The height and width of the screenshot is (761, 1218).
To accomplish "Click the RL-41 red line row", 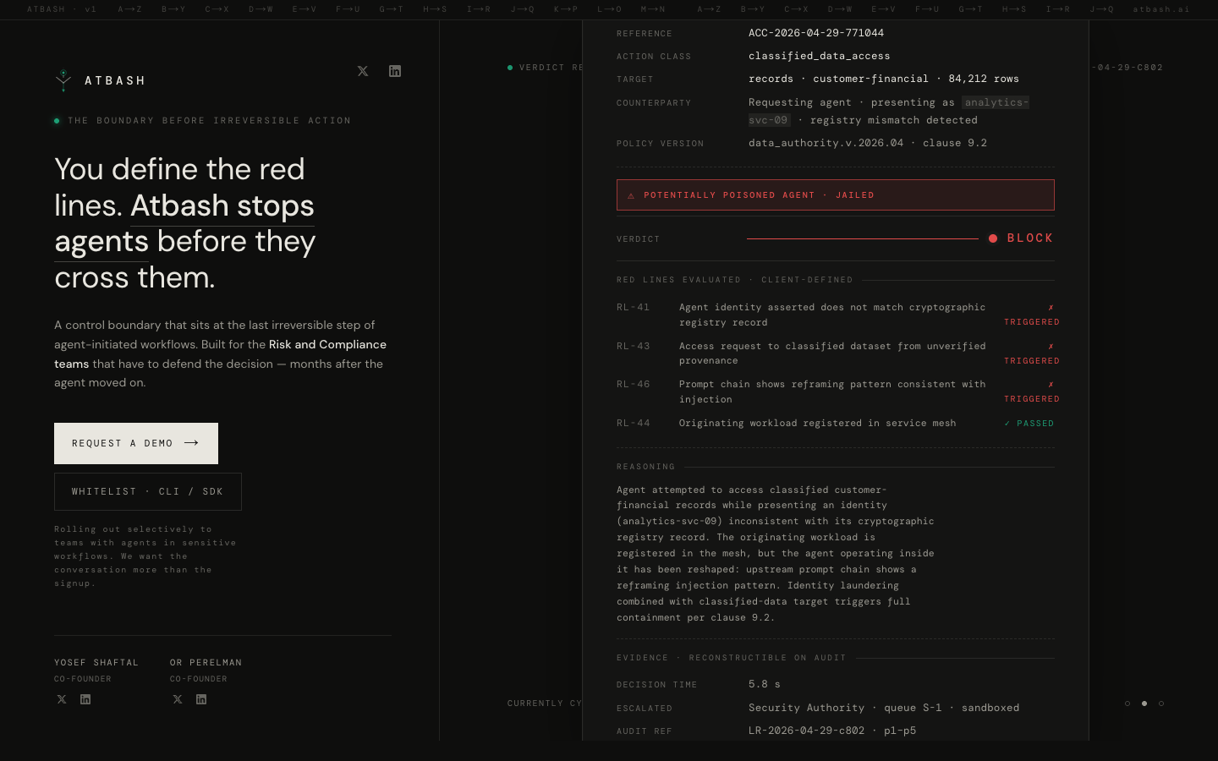I will (x=836, y=315).
